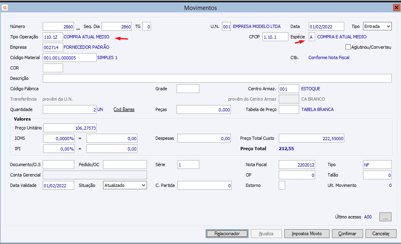
Task: Click the Estorno box
Action: 282,185
